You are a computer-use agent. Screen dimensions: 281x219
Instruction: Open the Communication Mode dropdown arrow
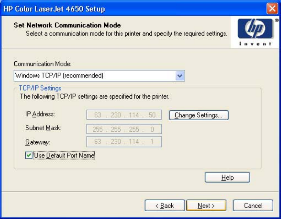coord(180,76)
